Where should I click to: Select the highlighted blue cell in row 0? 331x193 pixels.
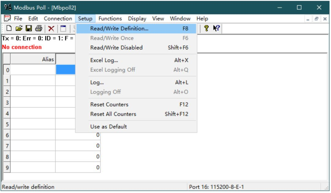66,70
